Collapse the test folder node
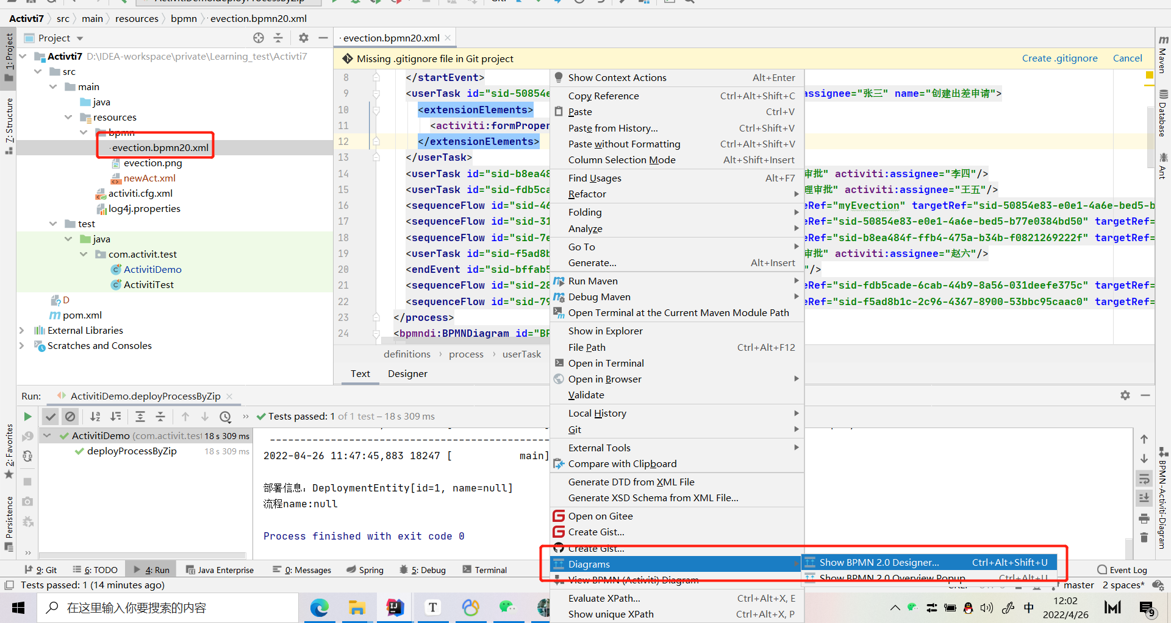The height and width of the screenshot is (623, 1171). click(x=53, y=224)
